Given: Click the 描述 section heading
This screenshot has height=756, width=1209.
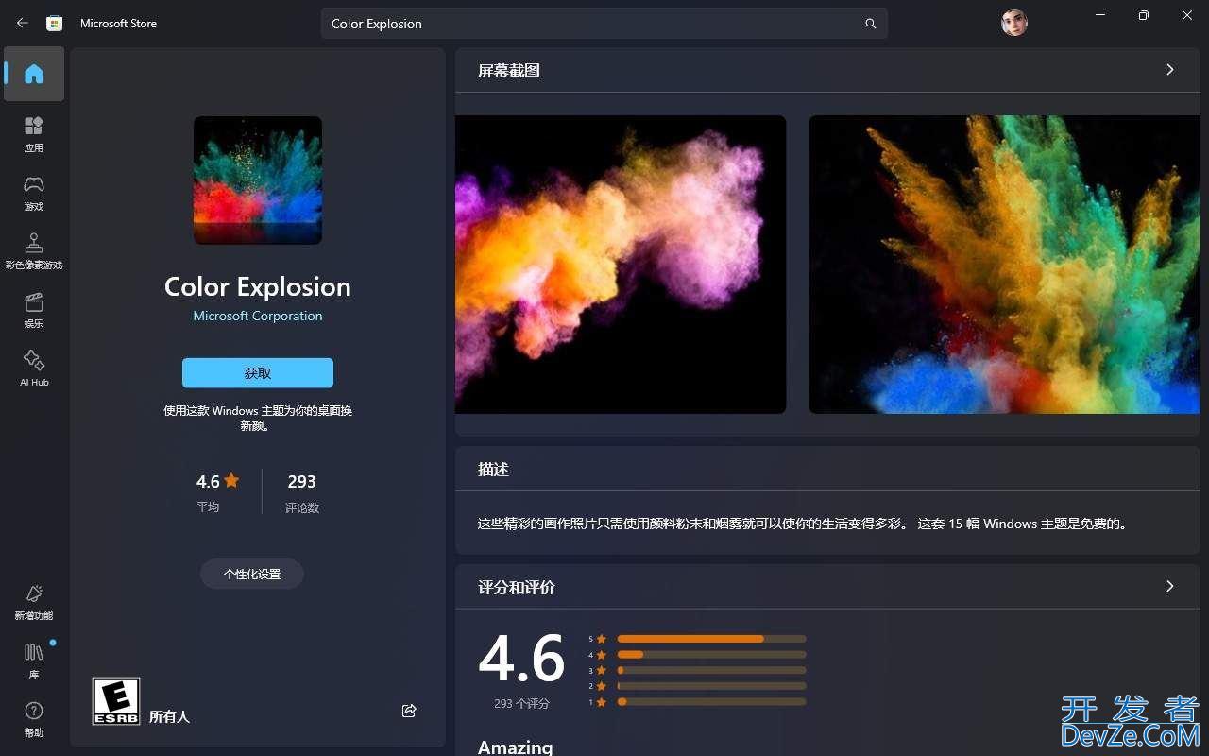Looking at the screenshot, I should tap(494, 470).
